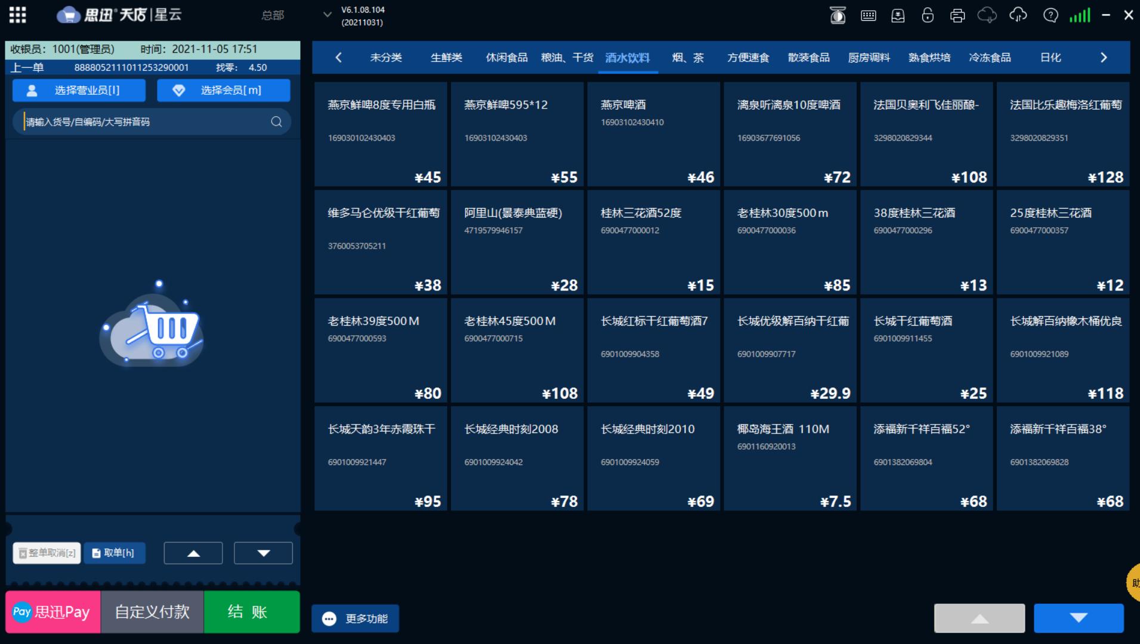Open the cash drawer icon
Image resolution: width=1140 pixels, height=644 pixels.
[898, 15]
